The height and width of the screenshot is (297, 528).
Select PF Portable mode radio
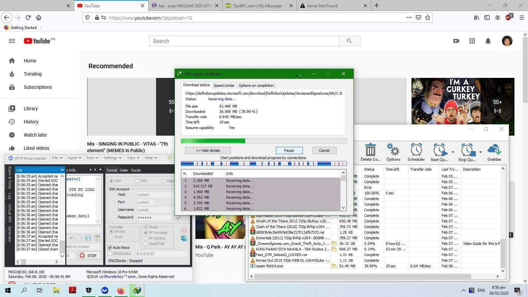pyautogui.click(x=146, y=233)
